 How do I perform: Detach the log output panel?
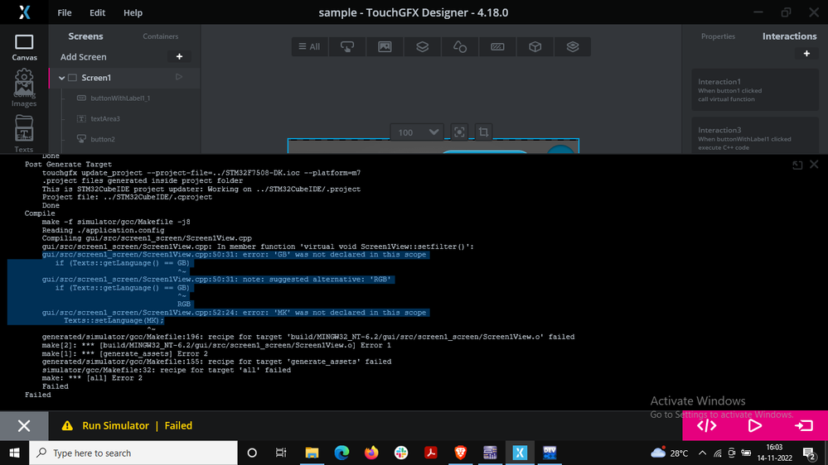click(797, 165)
